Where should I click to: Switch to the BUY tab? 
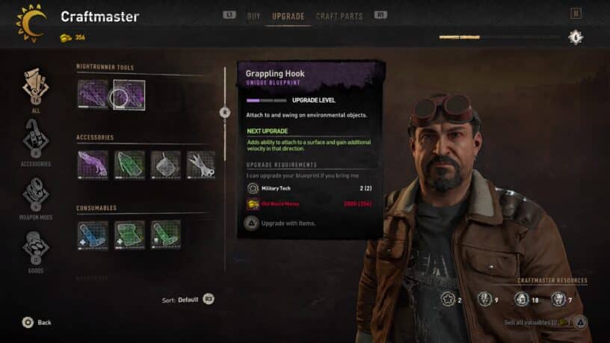coord(253,16)
